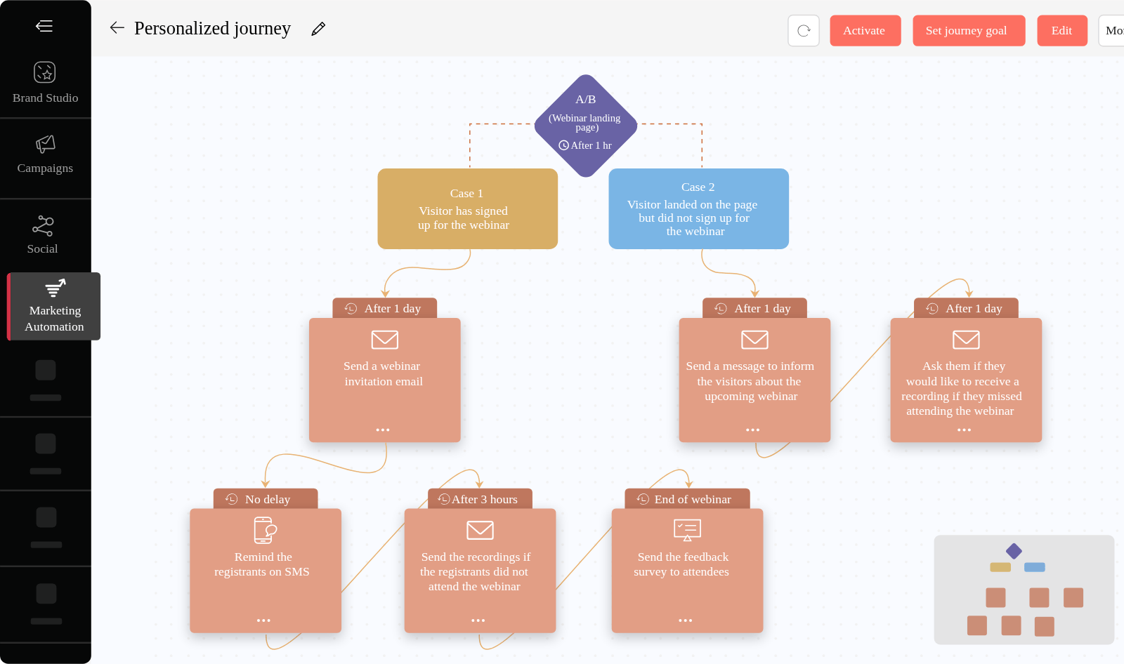Click the refresh icon button
The image size is (1124, 664).
coord(804,31)
